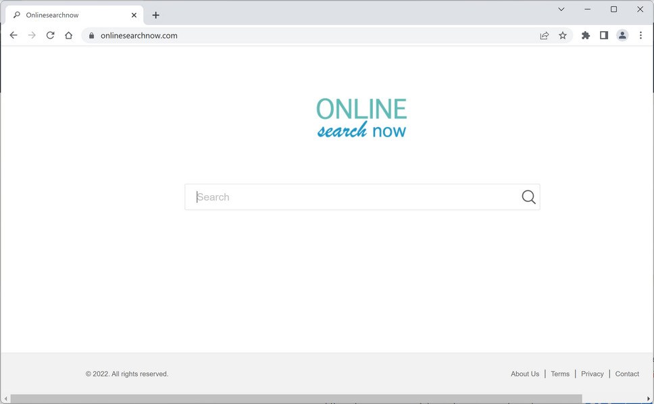Go back using the browser back arrow
This screenshot has height=404, width=654.
(x=14, y=35)
